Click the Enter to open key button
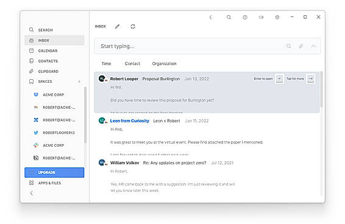This screenshot has width=345, height=224. click(x=280, y=79)
